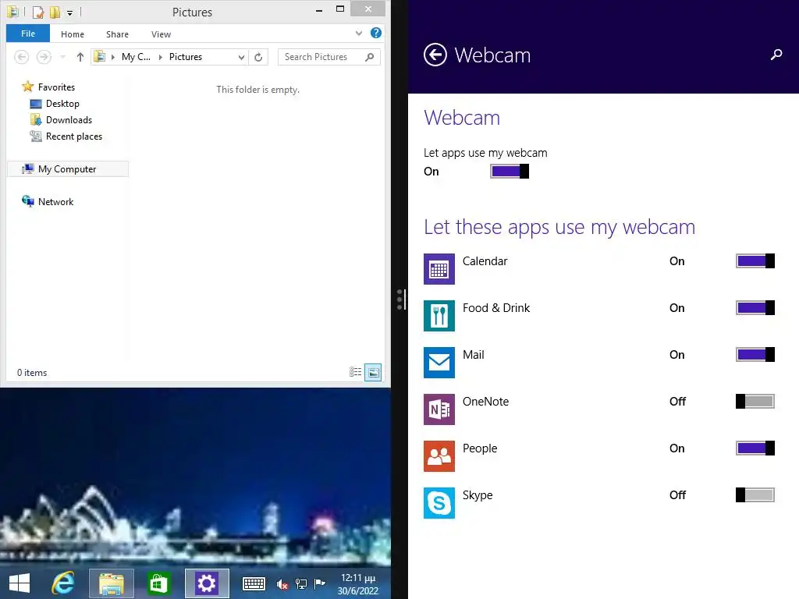Turn off webcam for Food & Drink

(x=755, y=307)
